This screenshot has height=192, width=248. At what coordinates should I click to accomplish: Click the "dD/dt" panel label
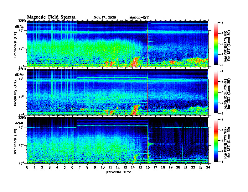click(19, 75)
